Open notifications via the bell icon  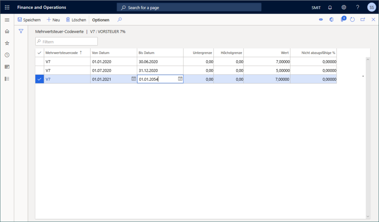click(x=330, y=7)
